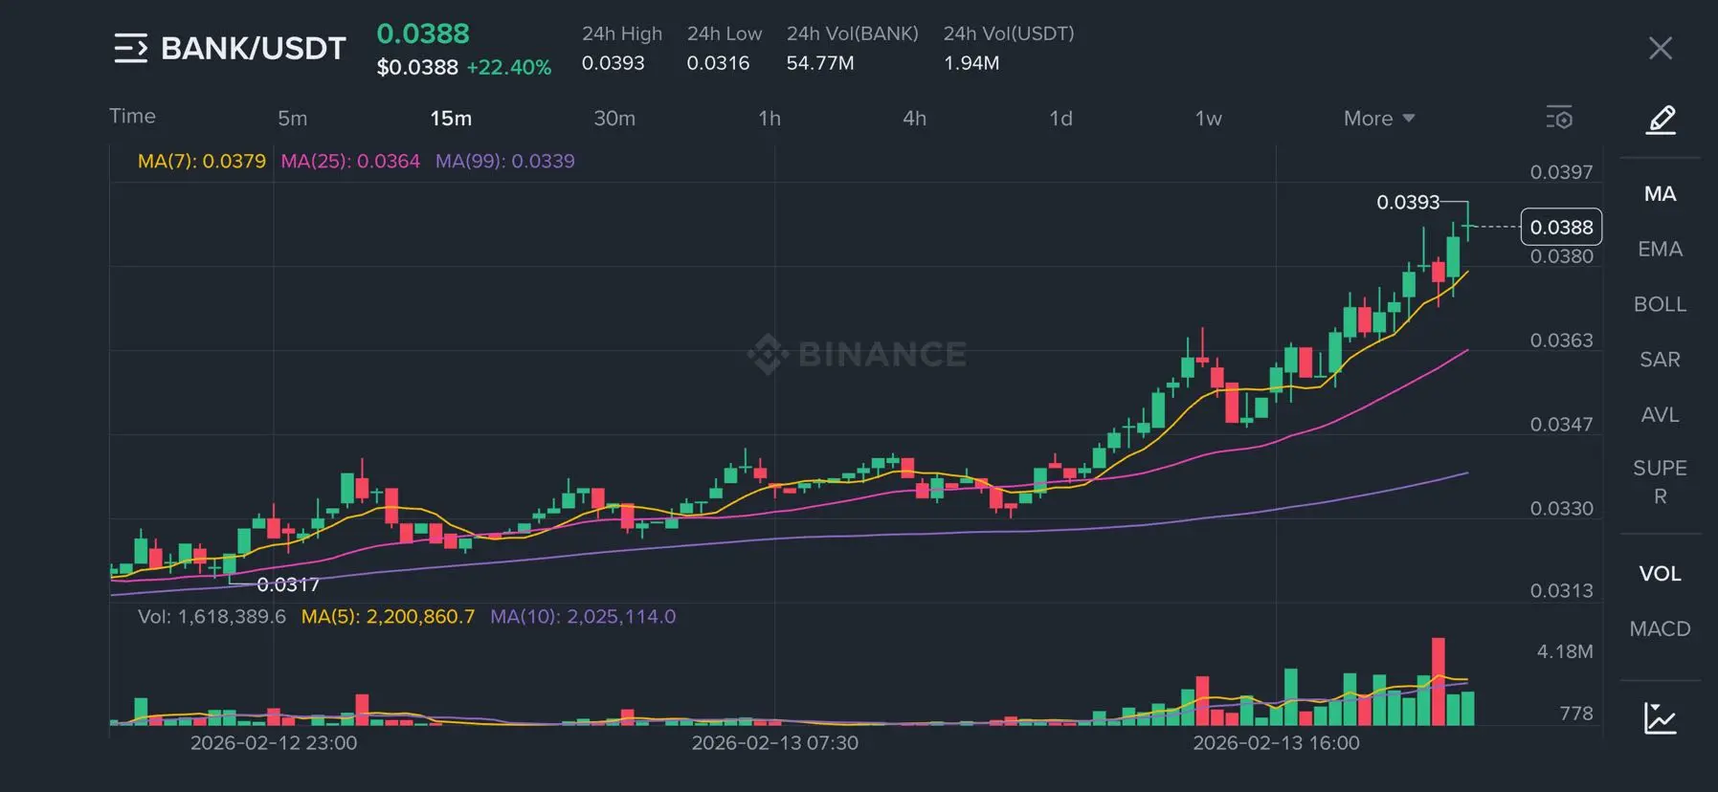Activate the pencil drawing tool

(x=1661, y=120)
